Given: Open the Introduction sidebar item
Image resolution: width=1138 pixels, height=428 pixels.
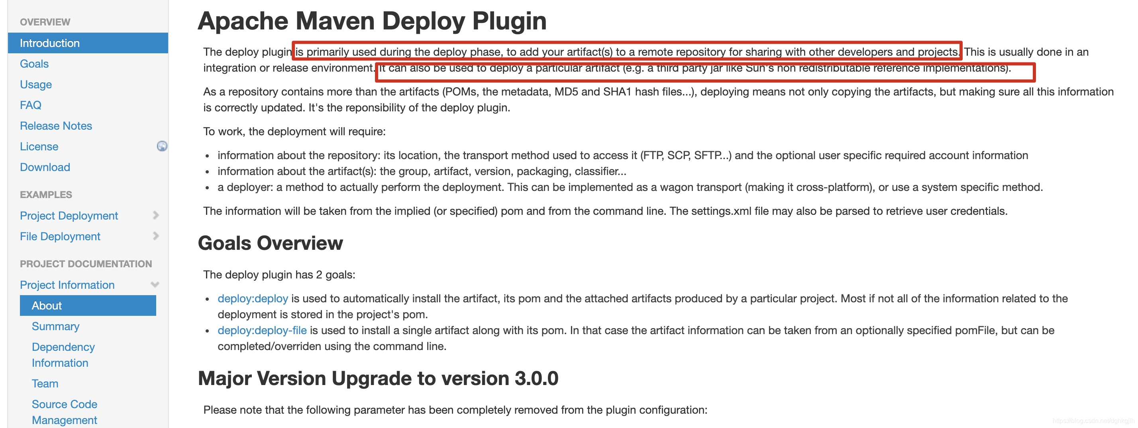Looking at the screenshot, I should point(88,43).
